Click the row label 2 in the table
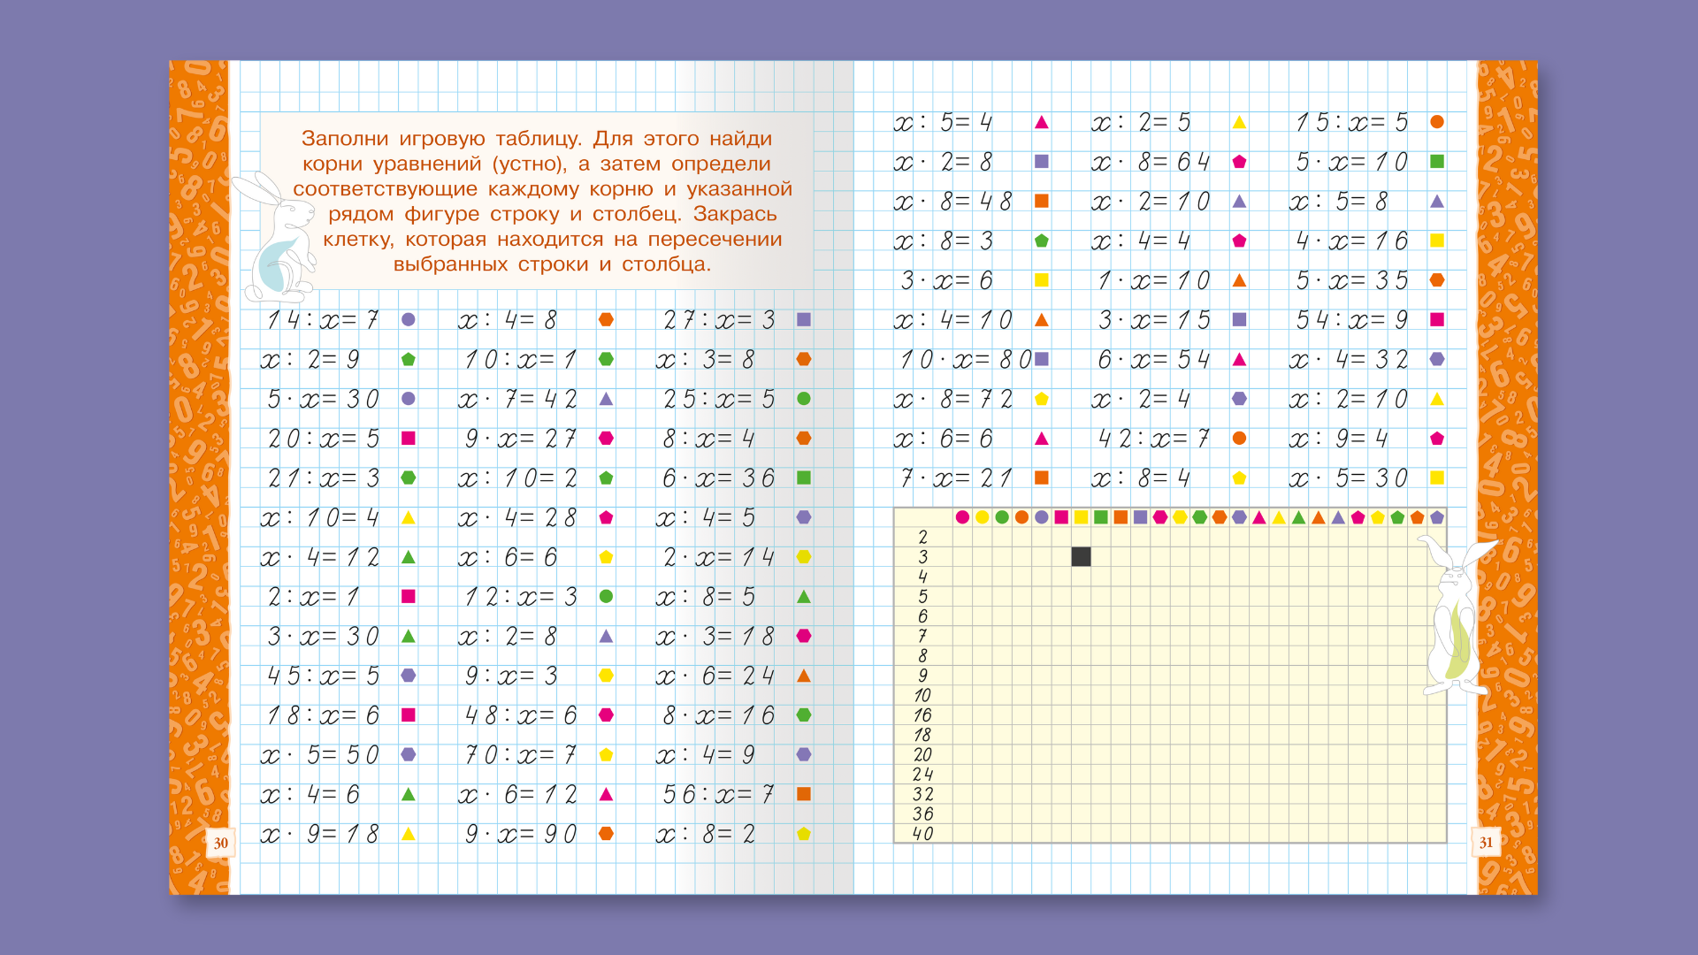The height and width of the screenshot is (955, 1698). click(x=922, y=537)
